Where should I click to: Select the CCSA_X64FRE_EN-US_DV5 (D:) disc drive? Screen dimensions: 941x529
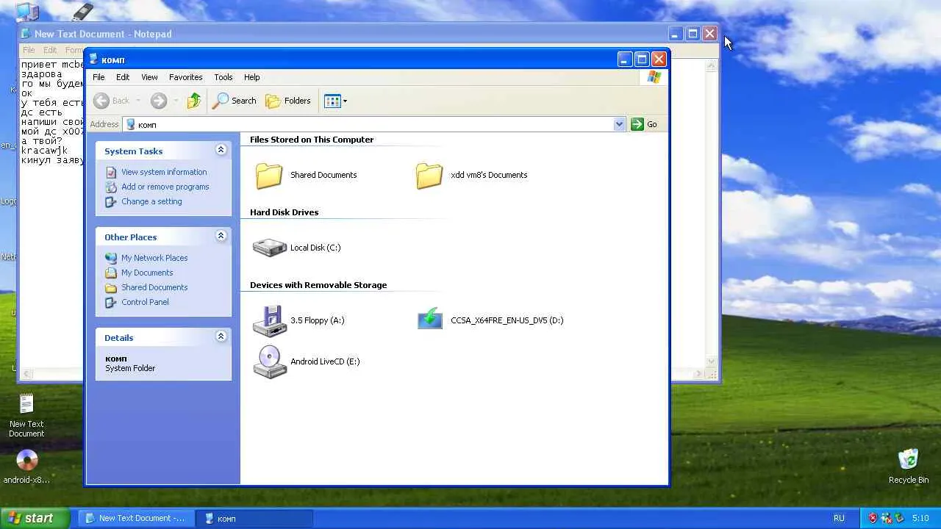pos(490,320)
